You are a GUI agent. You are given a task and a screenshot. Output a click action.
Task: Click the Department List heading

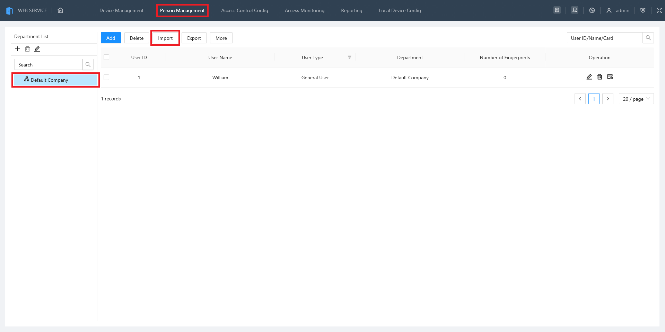click(x=31, y=36)
